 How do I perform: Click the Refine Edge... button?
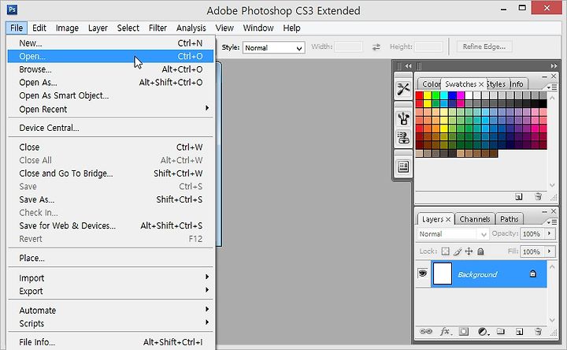coord(484,47)
